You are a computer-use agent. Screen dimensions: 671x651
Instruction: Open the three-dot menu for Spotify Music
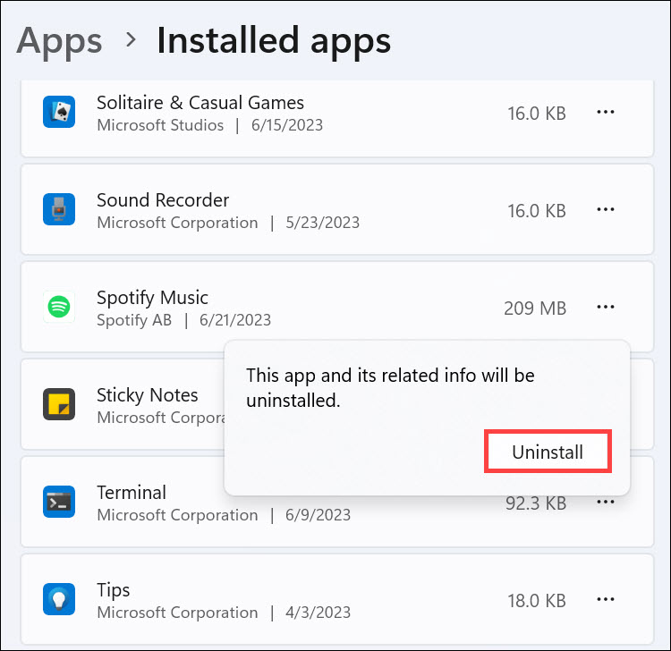tap(606, 308)
